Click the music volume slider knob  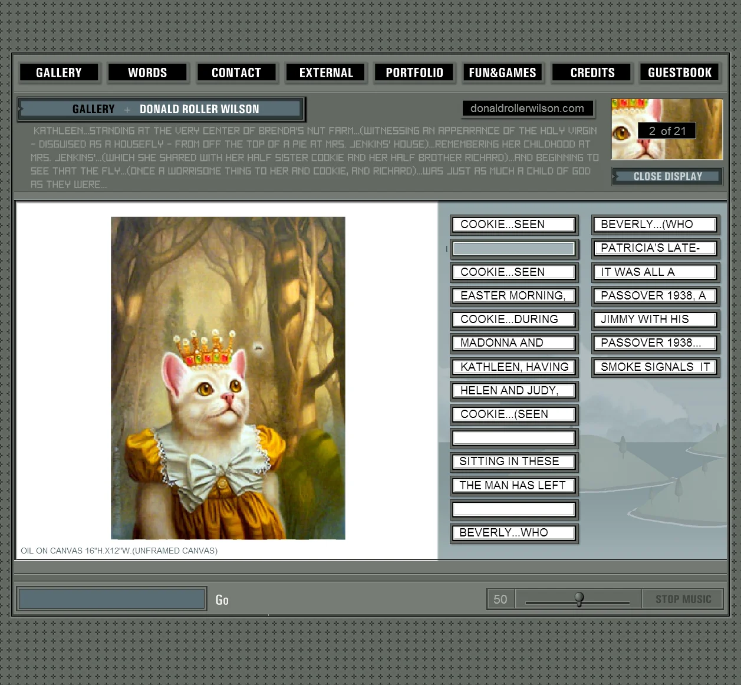(579, 600)
